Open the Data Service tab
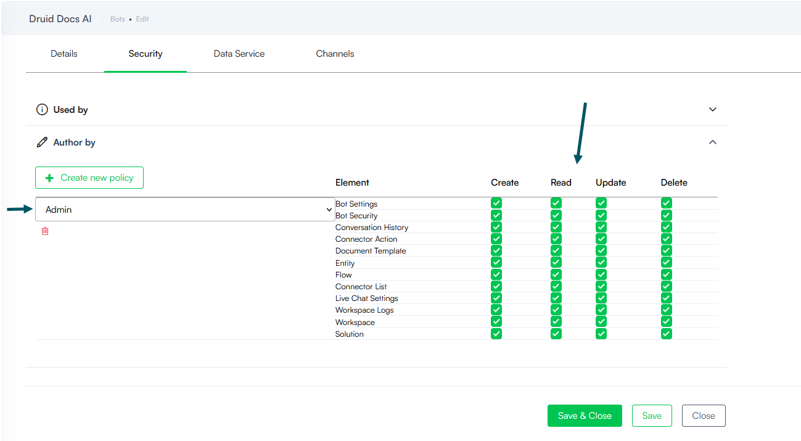 (239, 54)
